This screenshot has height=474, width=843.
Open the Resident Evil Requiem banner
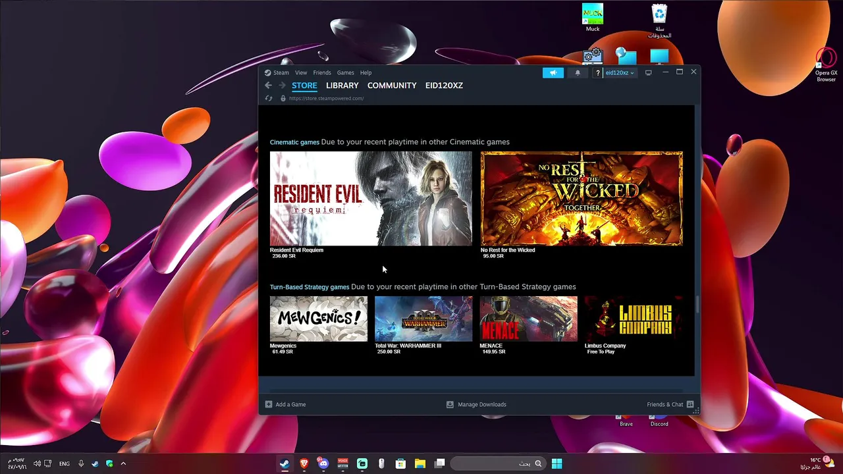coord(371,199)
